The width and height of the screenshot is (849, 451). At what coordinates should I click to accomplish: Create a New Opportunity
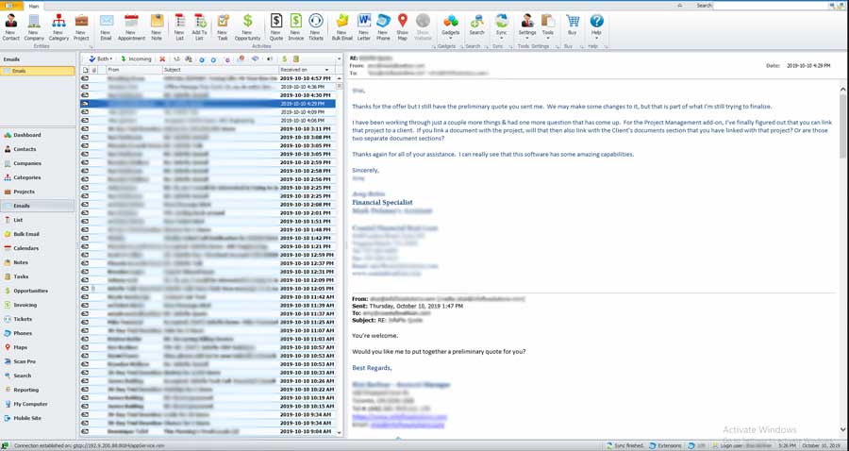coord(247,27)
